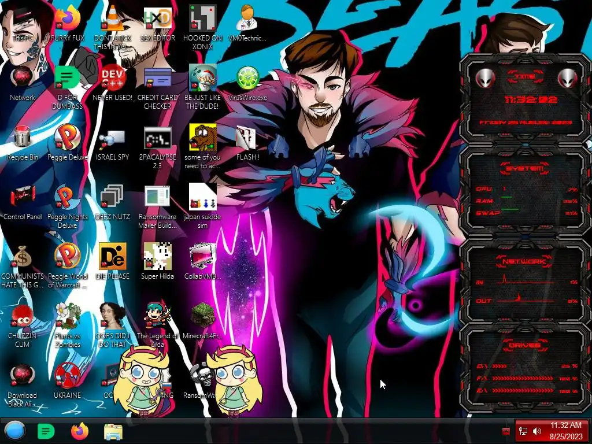Click the CPU usage row
This screenshot has width=592, height=444.
[526, 189]
